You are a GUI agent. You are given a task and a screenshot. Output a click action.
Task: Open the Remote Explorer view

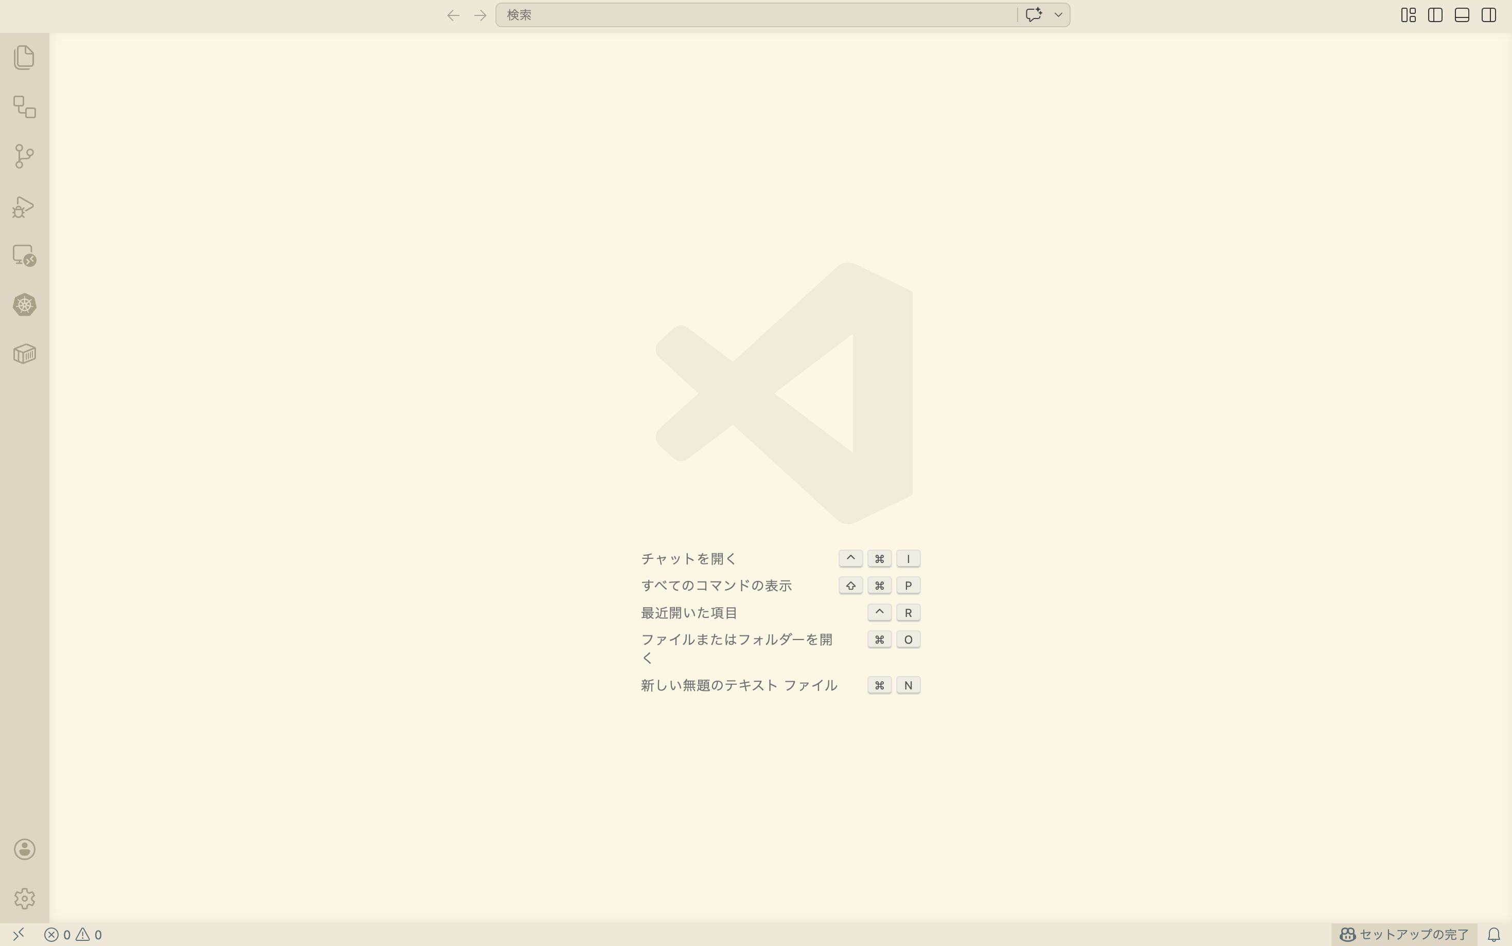(24, 254)
